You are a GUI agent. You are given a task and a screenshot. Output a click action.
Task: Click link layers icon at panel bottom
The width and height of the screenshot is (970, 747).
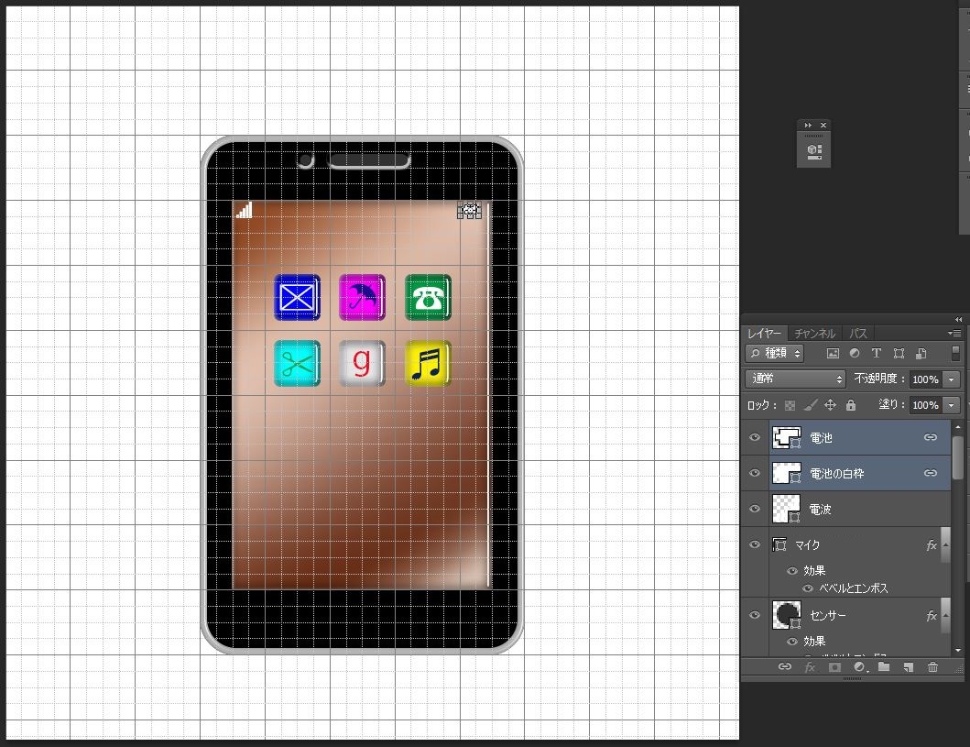pos(784,667)
